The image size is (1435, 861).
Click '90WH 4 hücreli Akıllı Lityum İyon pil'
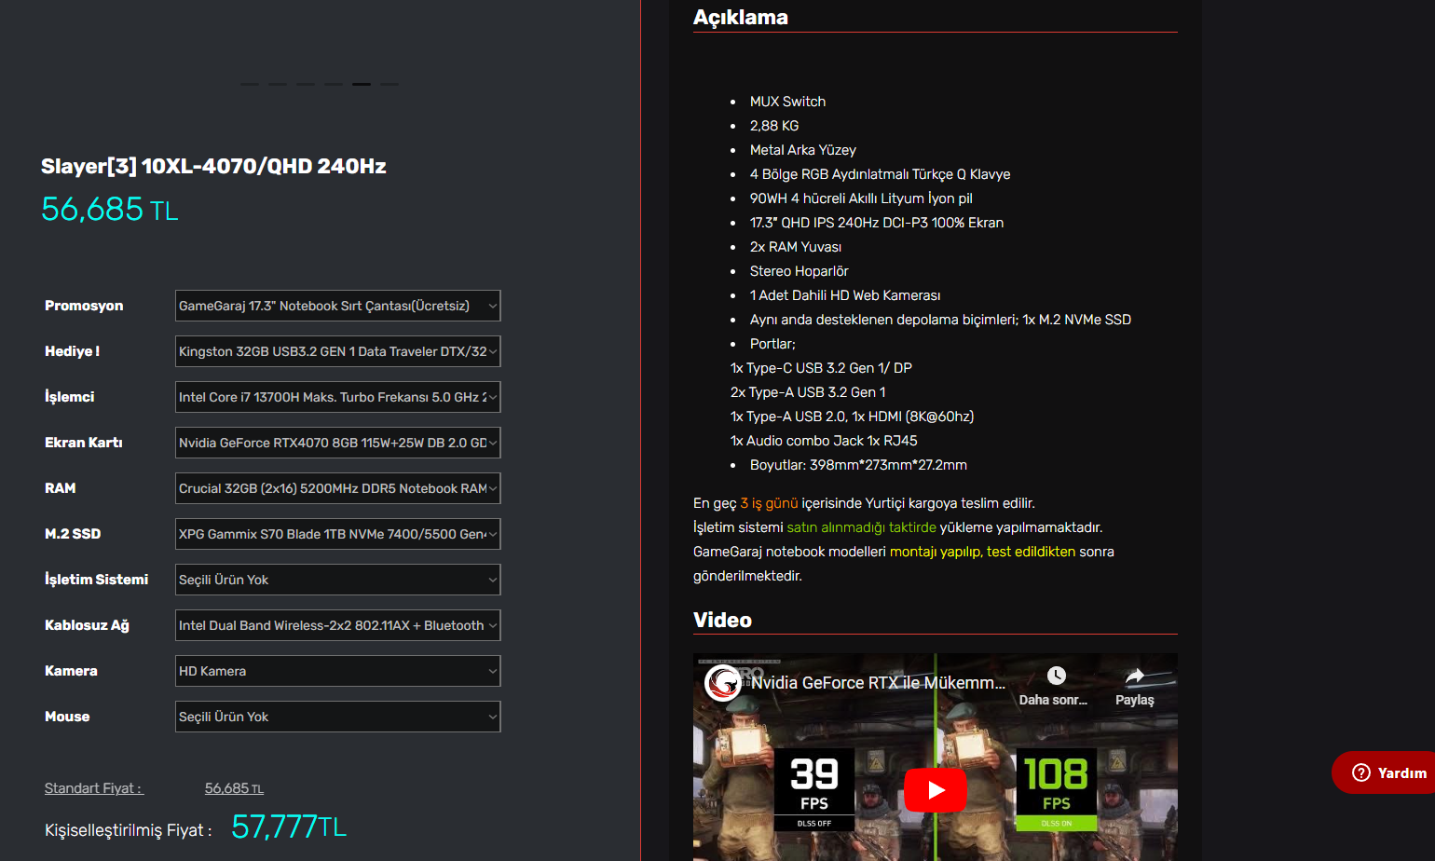point(861,198)
